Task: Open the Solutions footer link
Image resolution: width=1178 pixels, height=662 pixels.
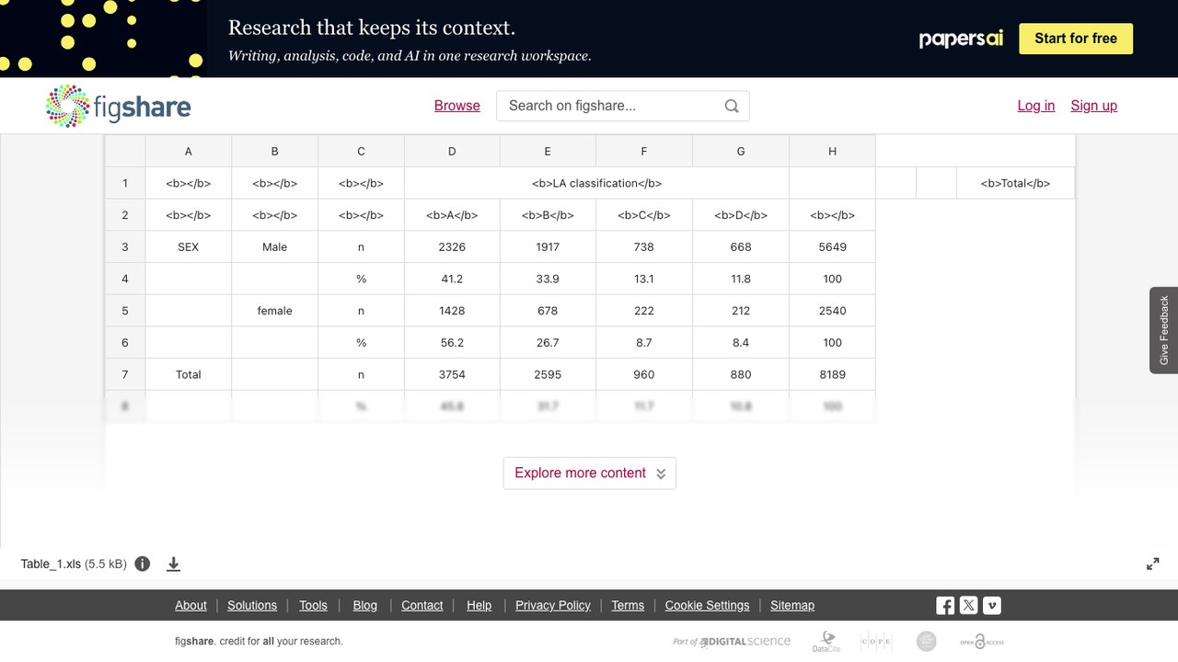Action: pos(252,605)
